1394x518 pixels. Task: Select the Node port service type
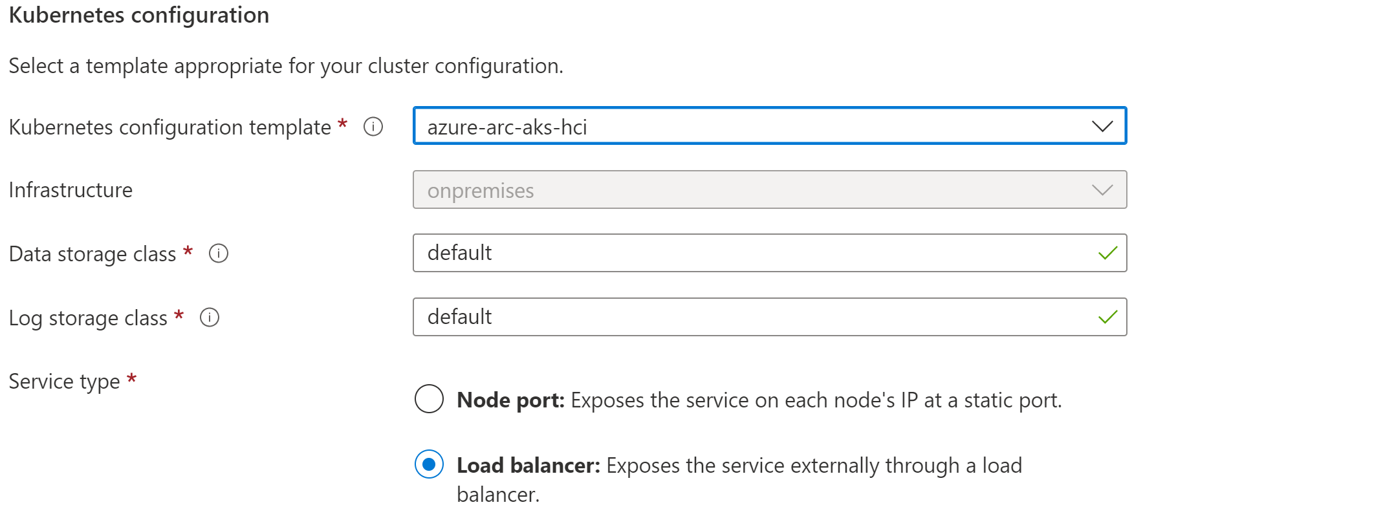click(x=428, y=400)
